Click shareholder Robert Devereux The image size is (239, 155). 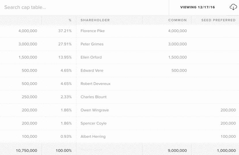(95, 84)
